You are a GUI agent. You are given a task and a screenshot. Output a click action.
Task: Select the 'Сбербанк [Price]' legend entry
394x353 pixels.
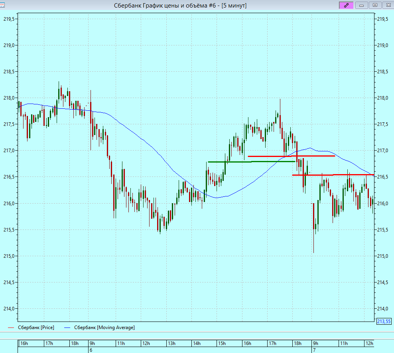[36, 328]
